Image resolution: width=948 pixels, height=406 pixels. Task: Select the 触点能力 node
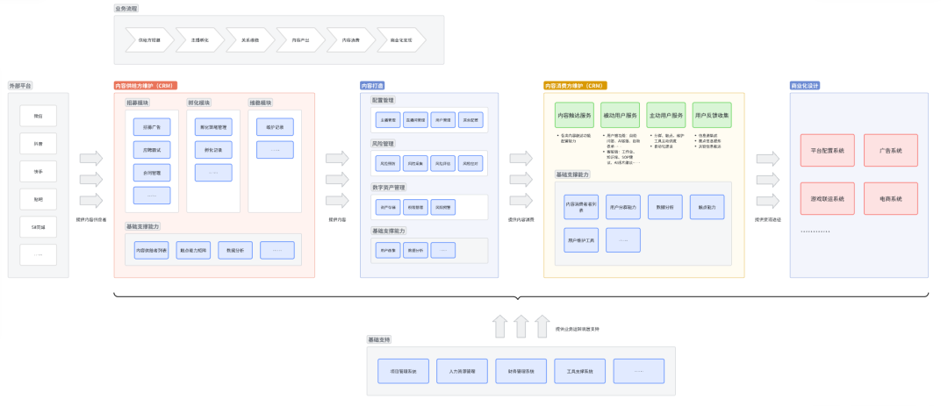pos(707,207)
